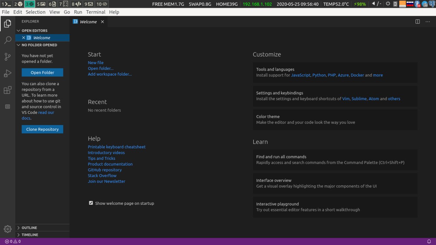Image resolution: width=436 pixels, height=245 pixels.
Task: Install Vim keybindings link
Action: (346, 99)
